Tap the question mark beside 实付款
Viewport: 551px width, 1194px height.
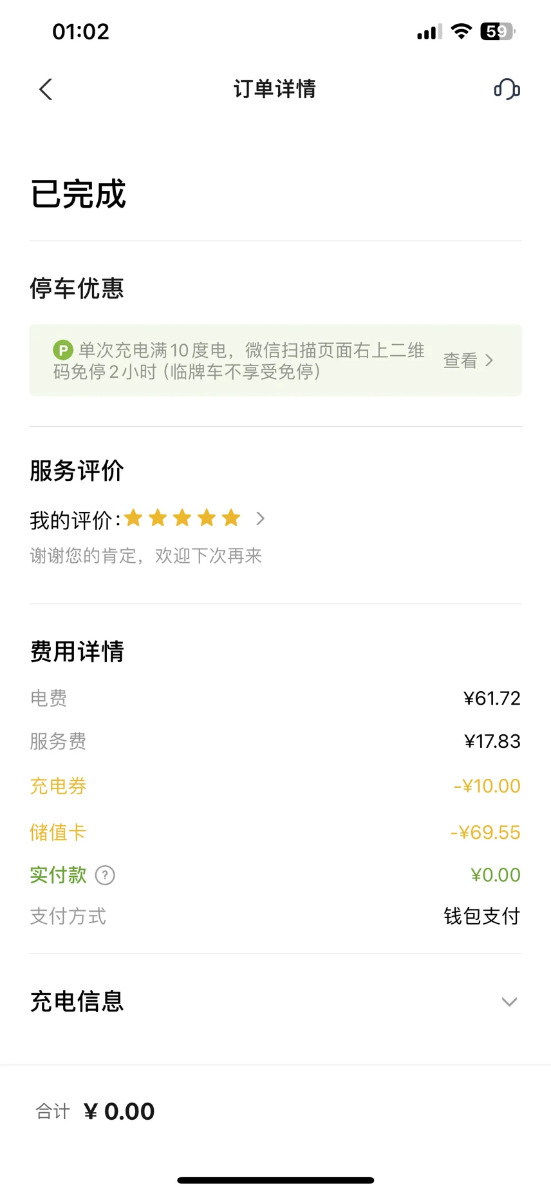pyautogui.click(x=105, y=875)
